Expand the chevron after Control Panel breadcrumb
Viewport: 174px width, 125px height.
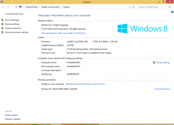click(x=39, y=7)
